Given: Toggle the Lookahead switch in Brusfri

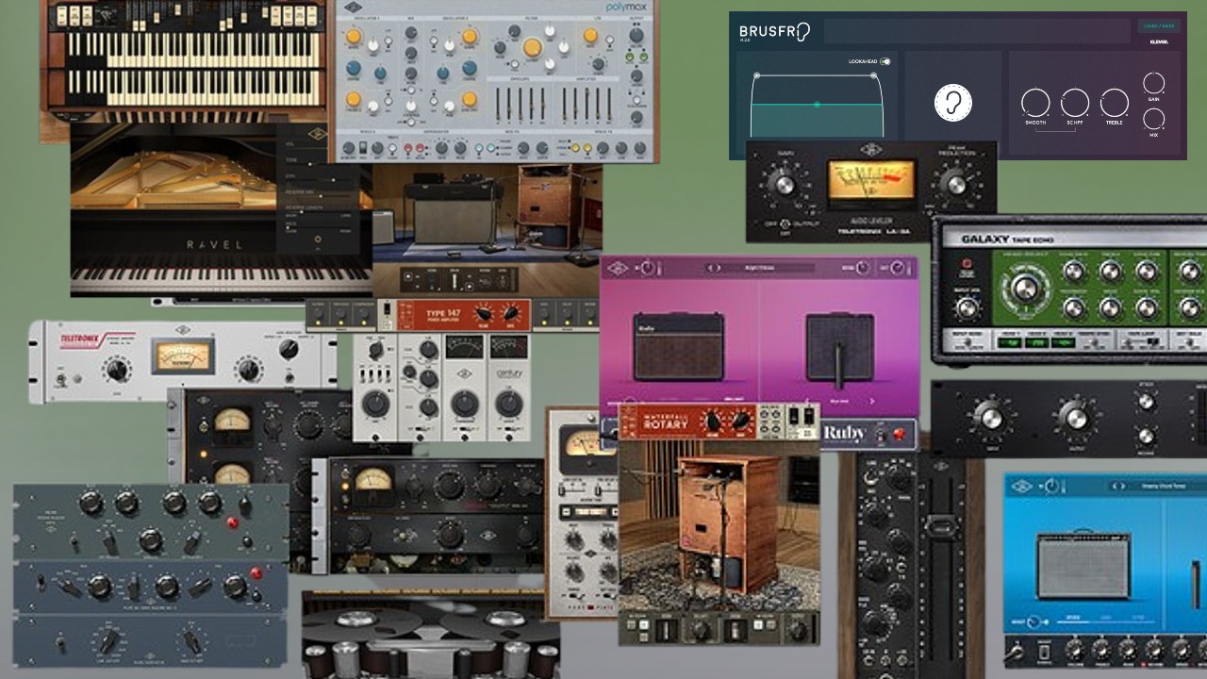Looking at the screenshot, I should (x=885, y=61).
